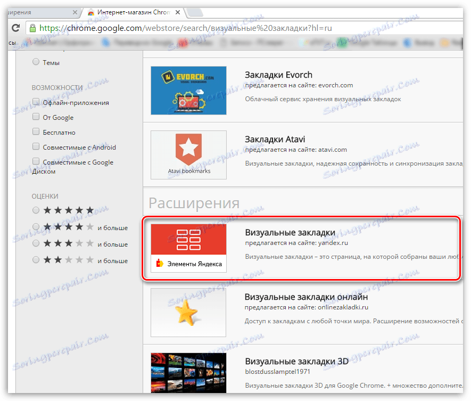Screen dimensions: 471x401
Task: Click 'предлагается на сайте: evorch.com' text
Action: 299,85
